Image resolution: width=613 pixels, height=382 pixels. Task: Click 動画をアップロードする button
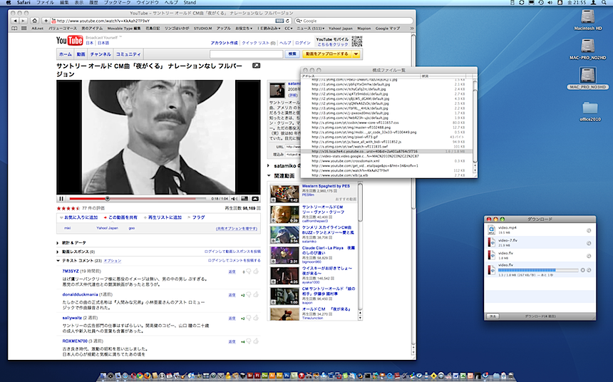tap(327, 54)
